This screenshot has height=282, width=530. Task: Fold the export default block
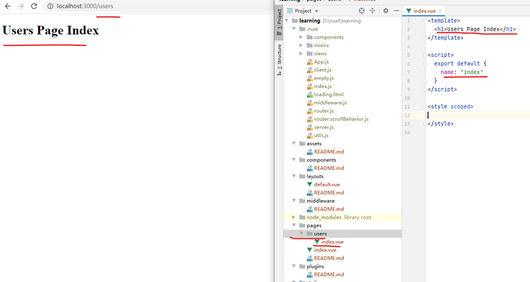[425, 64]
